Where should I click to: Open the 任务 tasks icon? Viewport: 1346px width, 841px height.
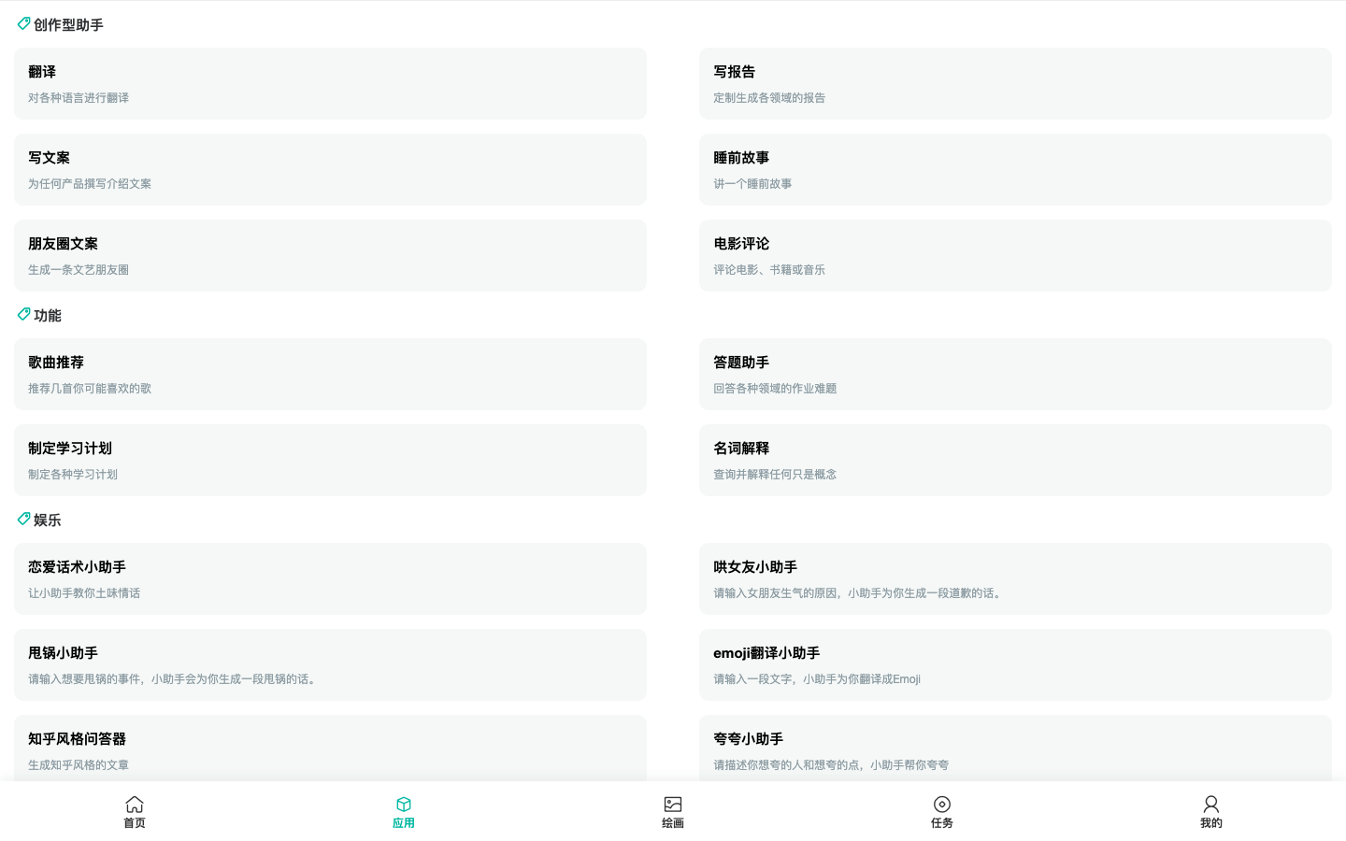point(942,805)
